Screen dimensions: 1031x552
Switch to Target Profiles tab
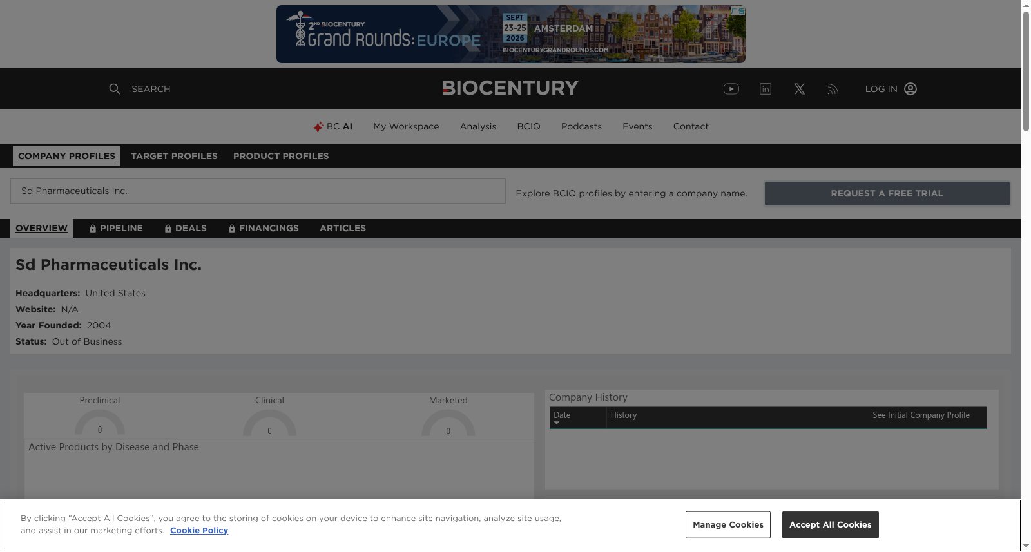(x=174, y=156)
